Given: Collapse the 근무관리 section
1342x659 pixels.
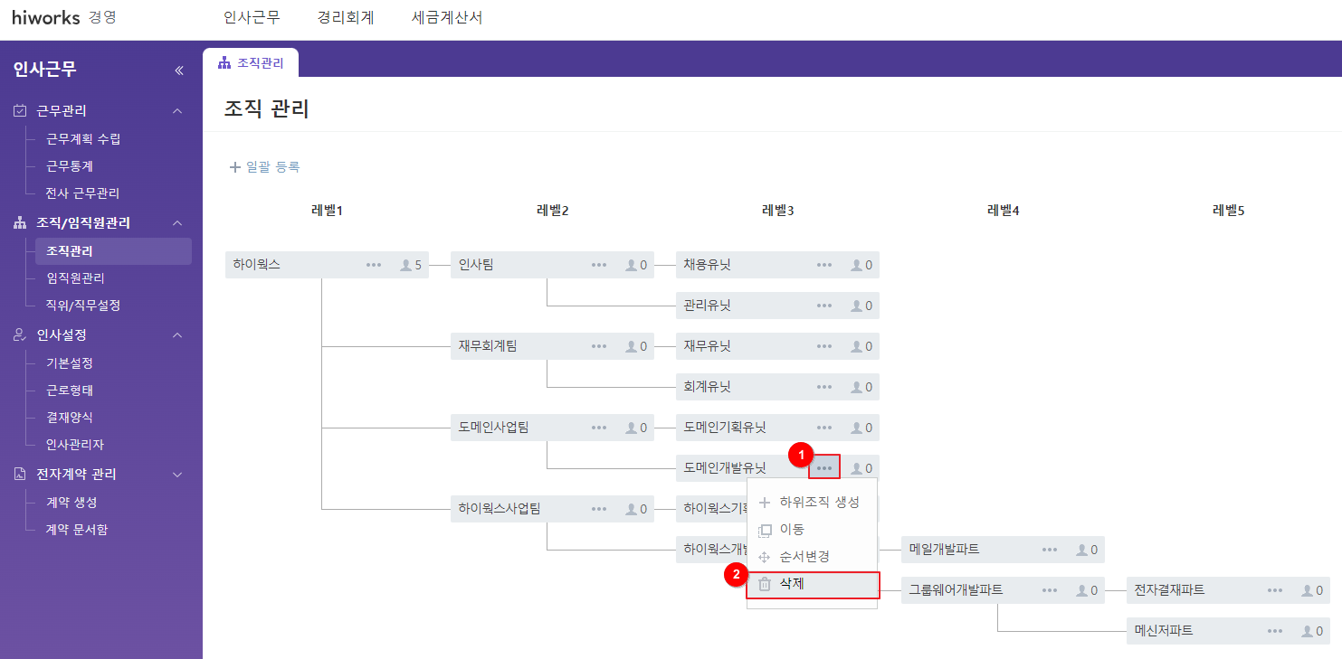Looking at the screenshot, I should [177, 111].
